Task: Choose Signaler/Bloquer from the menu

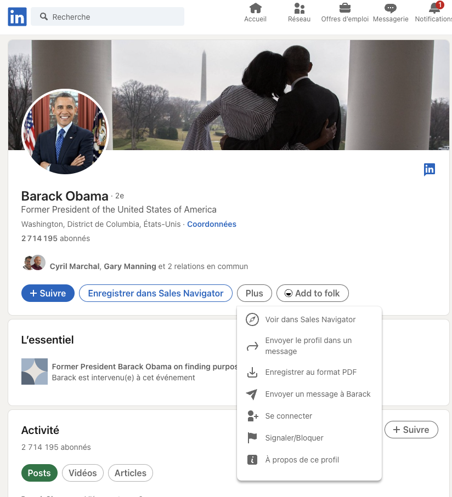Action: pos(309,438)
